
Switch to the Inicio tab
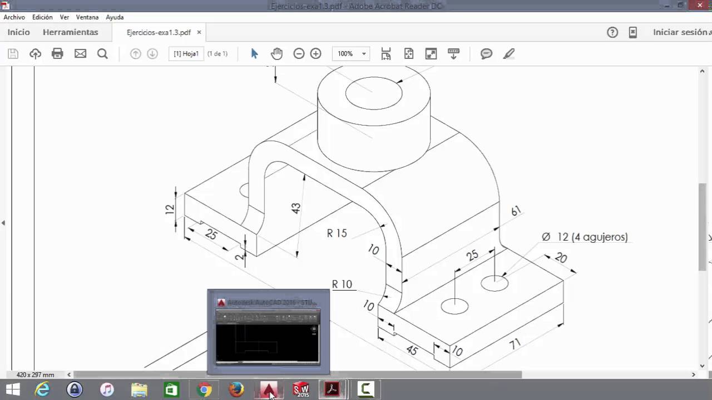pyautogui.click(x=18, y=32)
